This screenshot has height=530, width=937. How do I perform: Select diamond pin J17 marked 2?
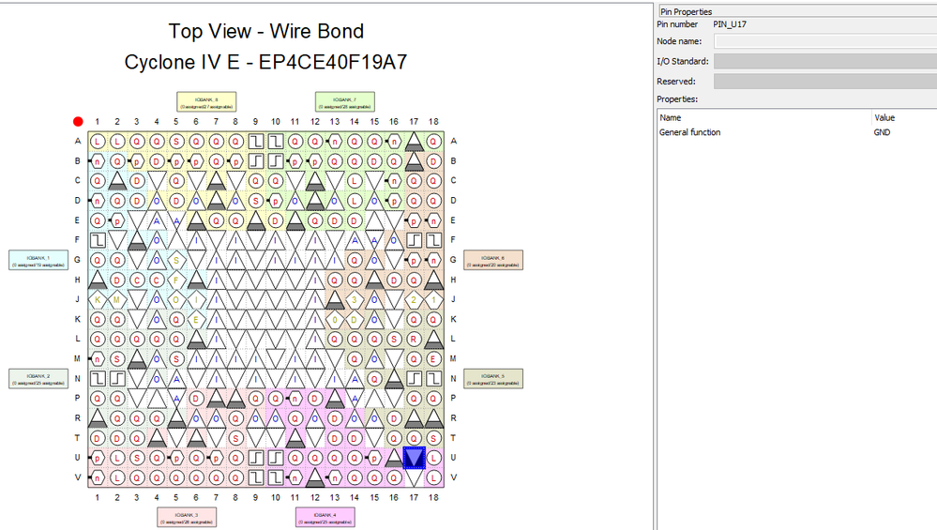[414, 299]
